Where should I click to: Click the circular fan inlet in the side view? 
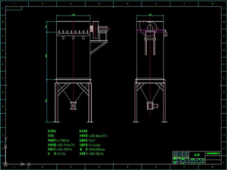150,28
